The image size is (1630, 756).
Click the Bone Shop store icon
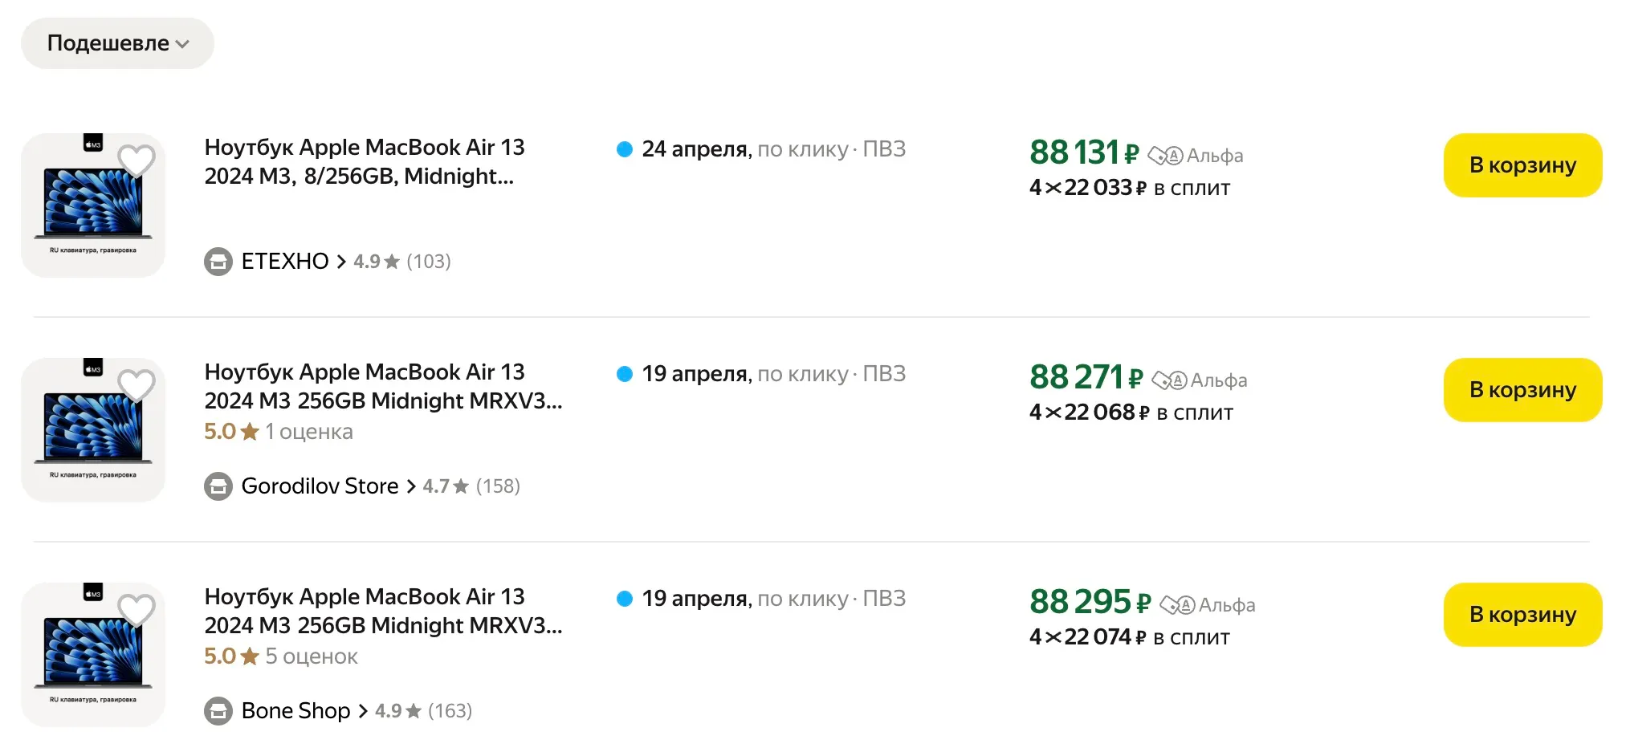point(218,711)
